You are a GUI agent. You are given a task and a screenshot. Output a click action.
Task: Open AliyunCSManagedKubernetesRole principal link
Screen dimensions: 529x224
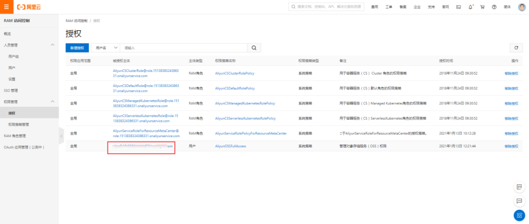click(x=146, y=103)
